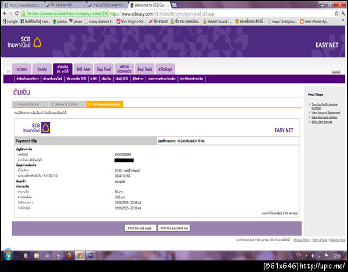
Task: Open the media player taskbar icon
Action: [x=26, y=256]
